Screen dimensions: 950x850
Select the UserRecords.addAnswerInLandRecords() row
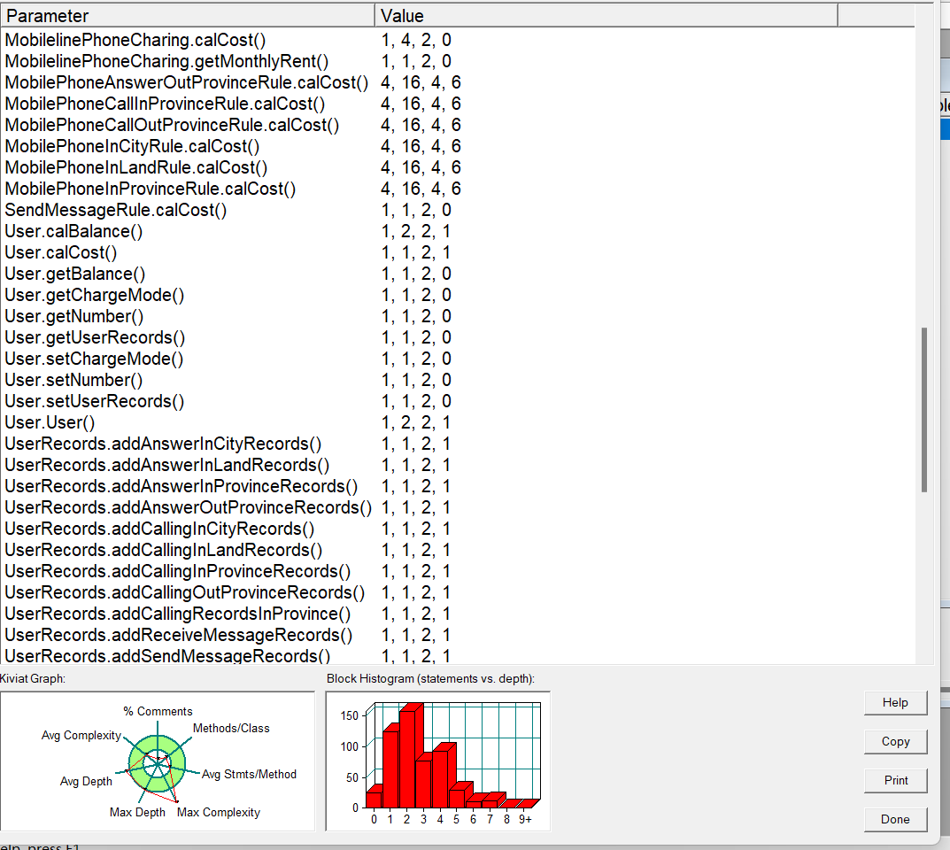click(x=458, y=466)
